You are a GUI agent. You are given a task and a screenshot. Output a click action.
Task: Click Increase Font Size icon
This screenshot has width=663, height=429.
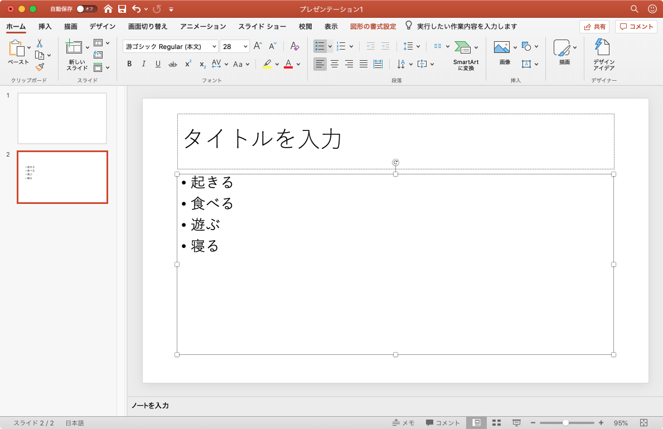click(x=258, y=46)
